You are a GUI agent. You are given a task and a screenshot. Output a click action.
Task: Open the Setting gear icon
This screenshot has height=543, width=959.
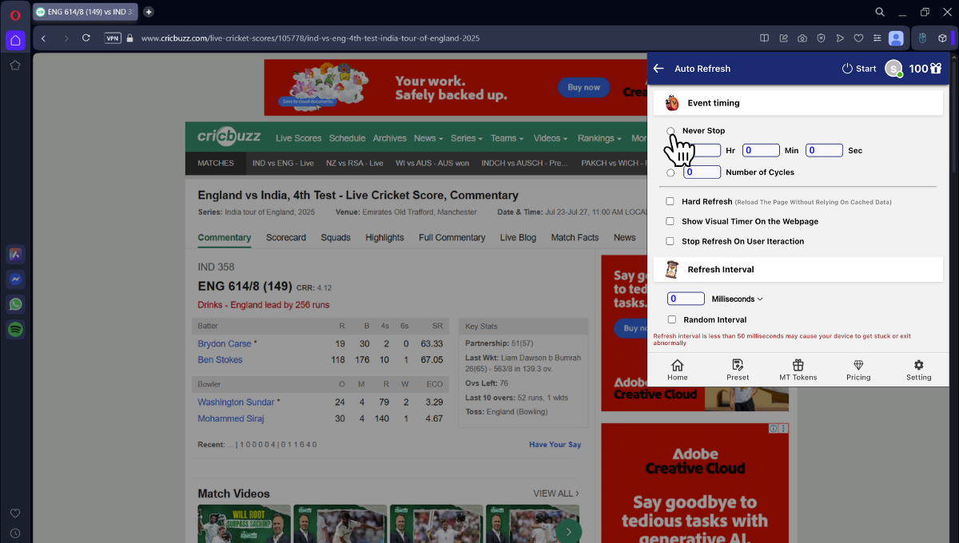pos(918,365)
